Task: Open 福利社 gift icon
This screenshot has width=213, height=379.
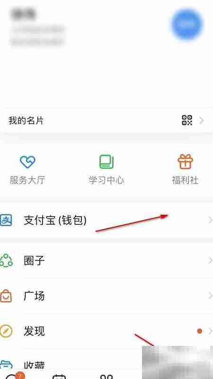Action: [x=186, y=161]
